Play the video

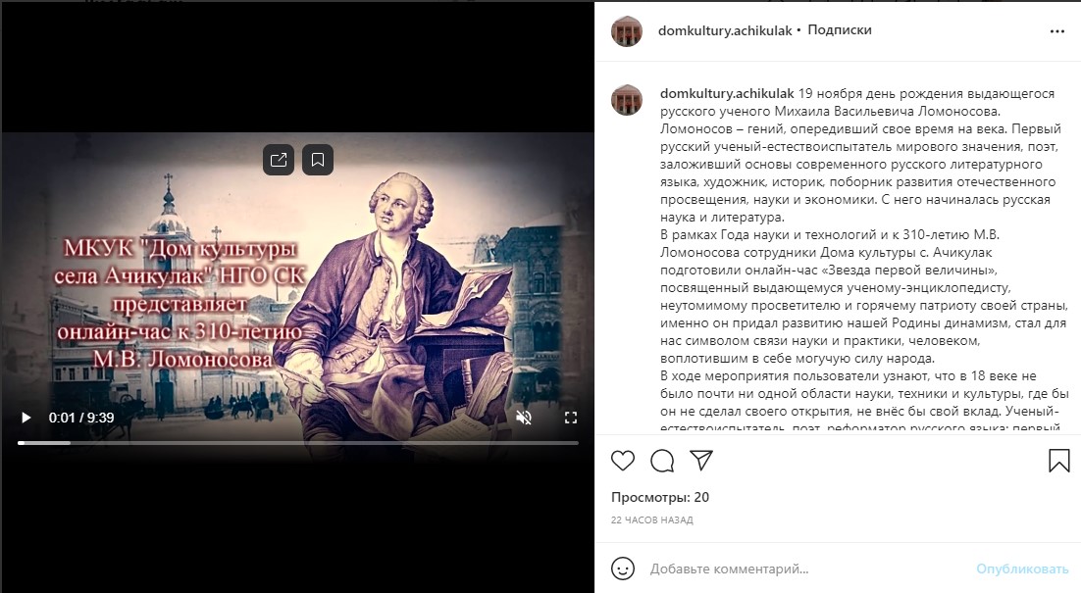tap(26, 418)
